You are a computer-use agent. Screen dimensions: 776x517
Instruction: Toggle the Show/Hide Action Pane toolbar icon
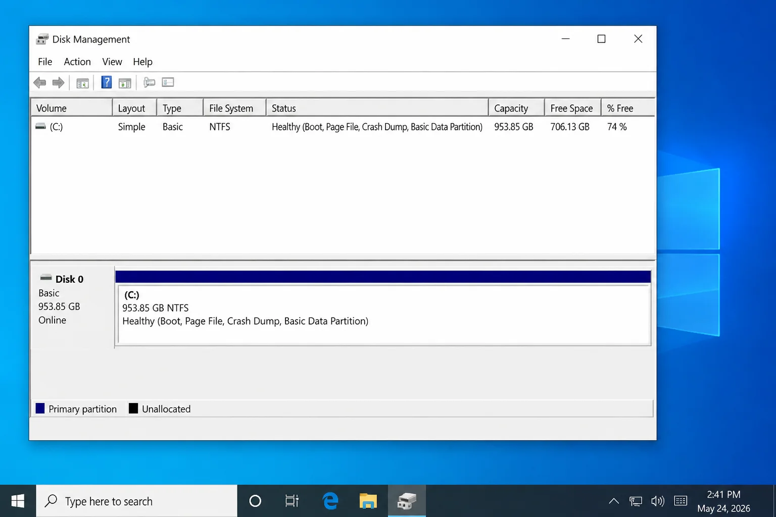(125, 83)
